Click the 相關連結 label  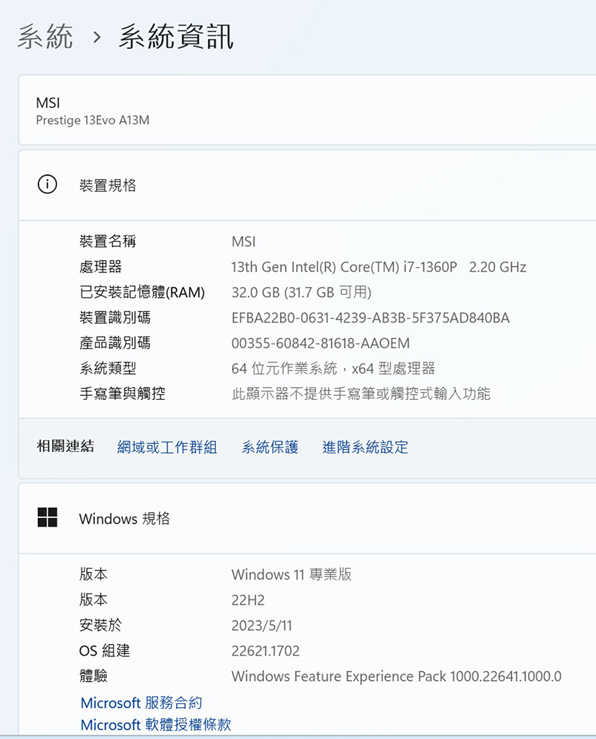coord(65,447)
